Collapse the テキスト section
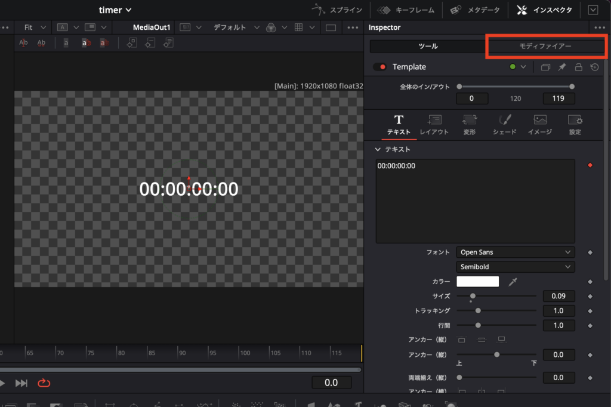 378,150
